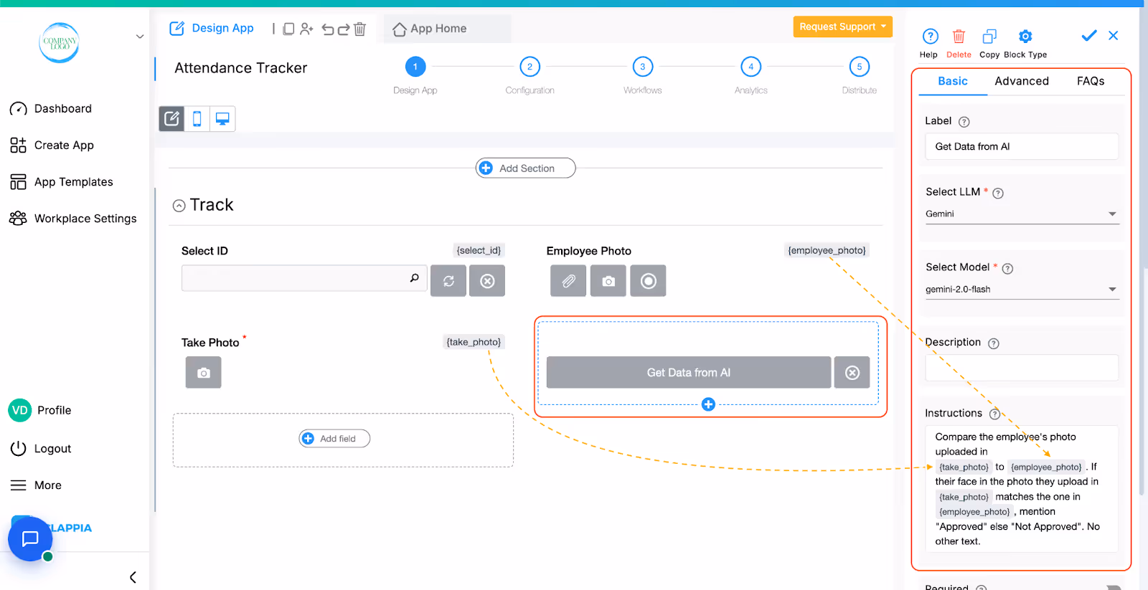This screenshot has height=590, width=1148.
Task: Switch to the Basic tab
Action: pos(953,81)
